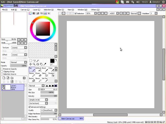
Task: Select the Eraser tool
Action: [38, 75]
